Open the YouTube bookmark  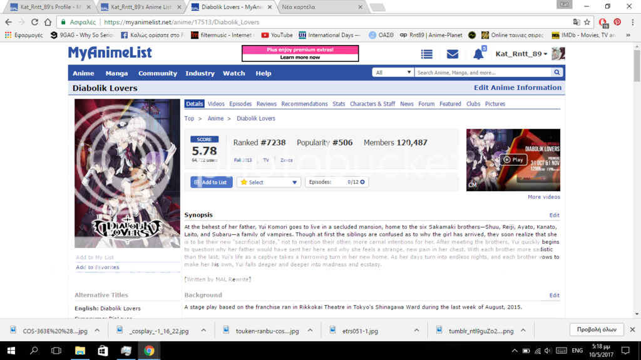277,35
